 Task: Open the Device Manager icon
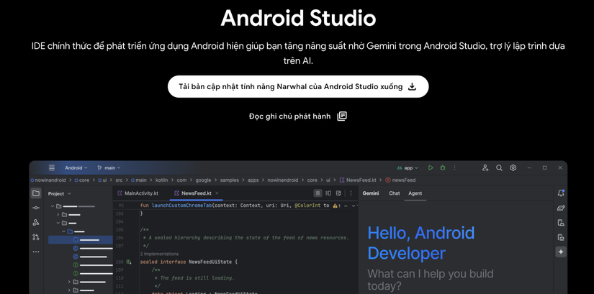click(x=561, y=223)
